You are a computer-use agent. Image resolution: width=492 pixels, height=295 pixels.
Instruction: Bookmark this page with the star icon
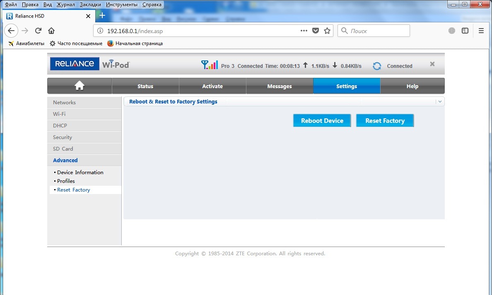click(327, 31)
